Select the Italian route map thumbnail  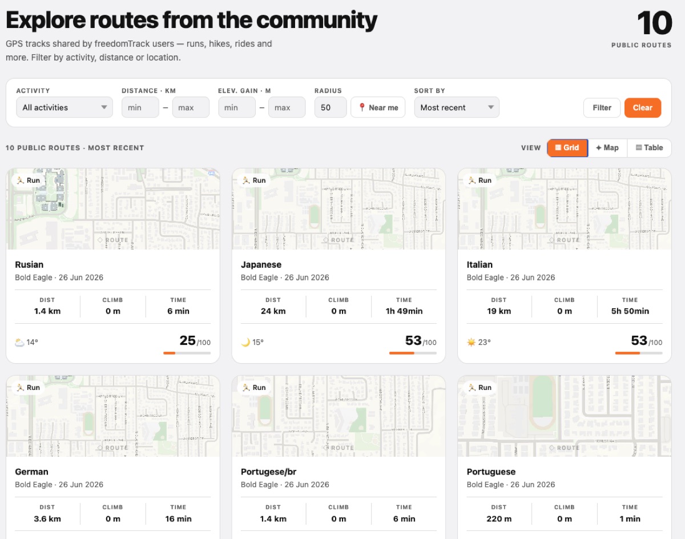coord(565,209)
